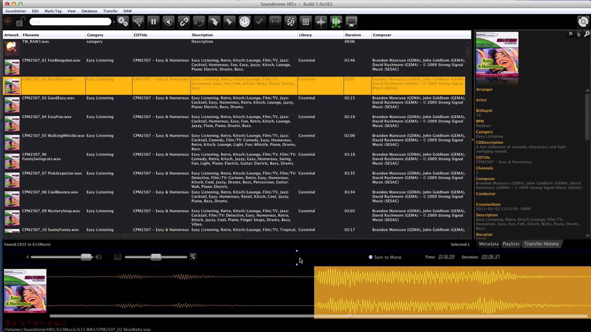Click the Find search field
Image resolution: width=591 pixels, height=332 pixels.
coord(70,21)
